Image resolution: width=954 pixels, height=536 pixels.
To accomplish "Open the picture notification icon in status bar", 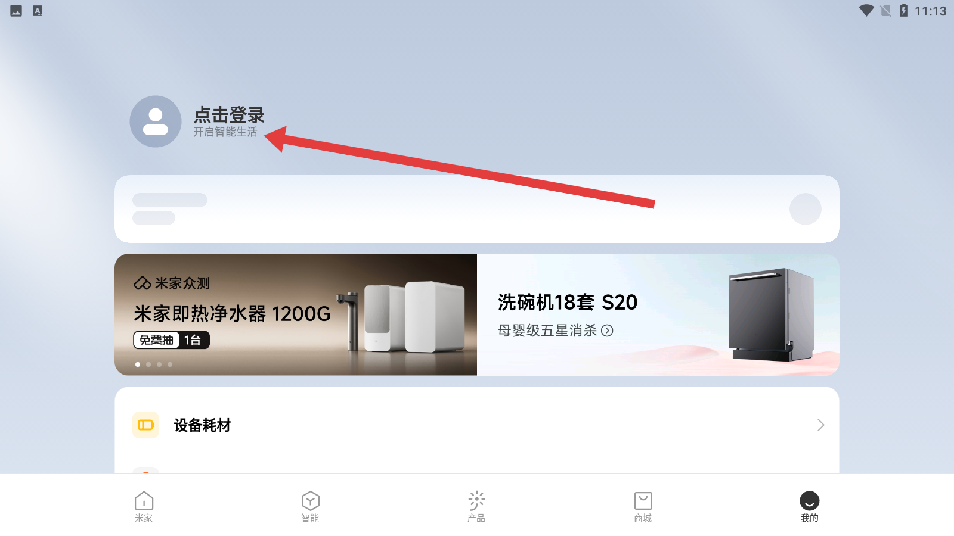I will pos(16,11).
